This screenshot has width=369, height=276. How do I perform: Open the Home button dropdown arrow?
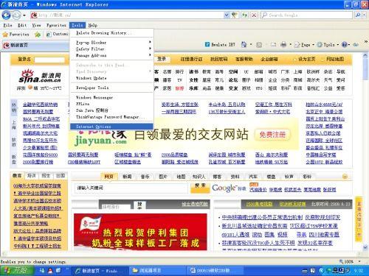251,45
